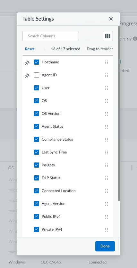Click the Reset link
The height and width of the screenshot is (268, 137).
(x=30, y=49)
